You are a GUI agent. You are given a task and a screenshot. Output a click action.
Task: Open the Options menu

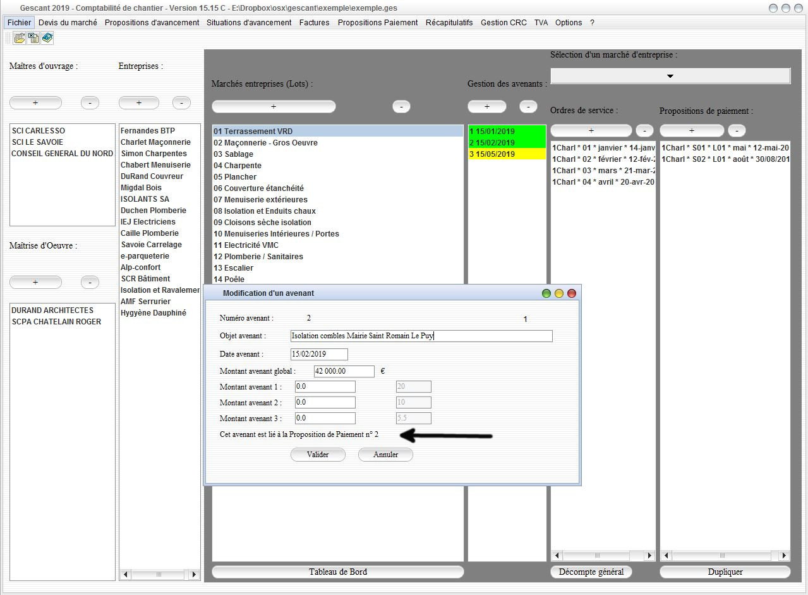pyautogui.click(x=569, y=22)
